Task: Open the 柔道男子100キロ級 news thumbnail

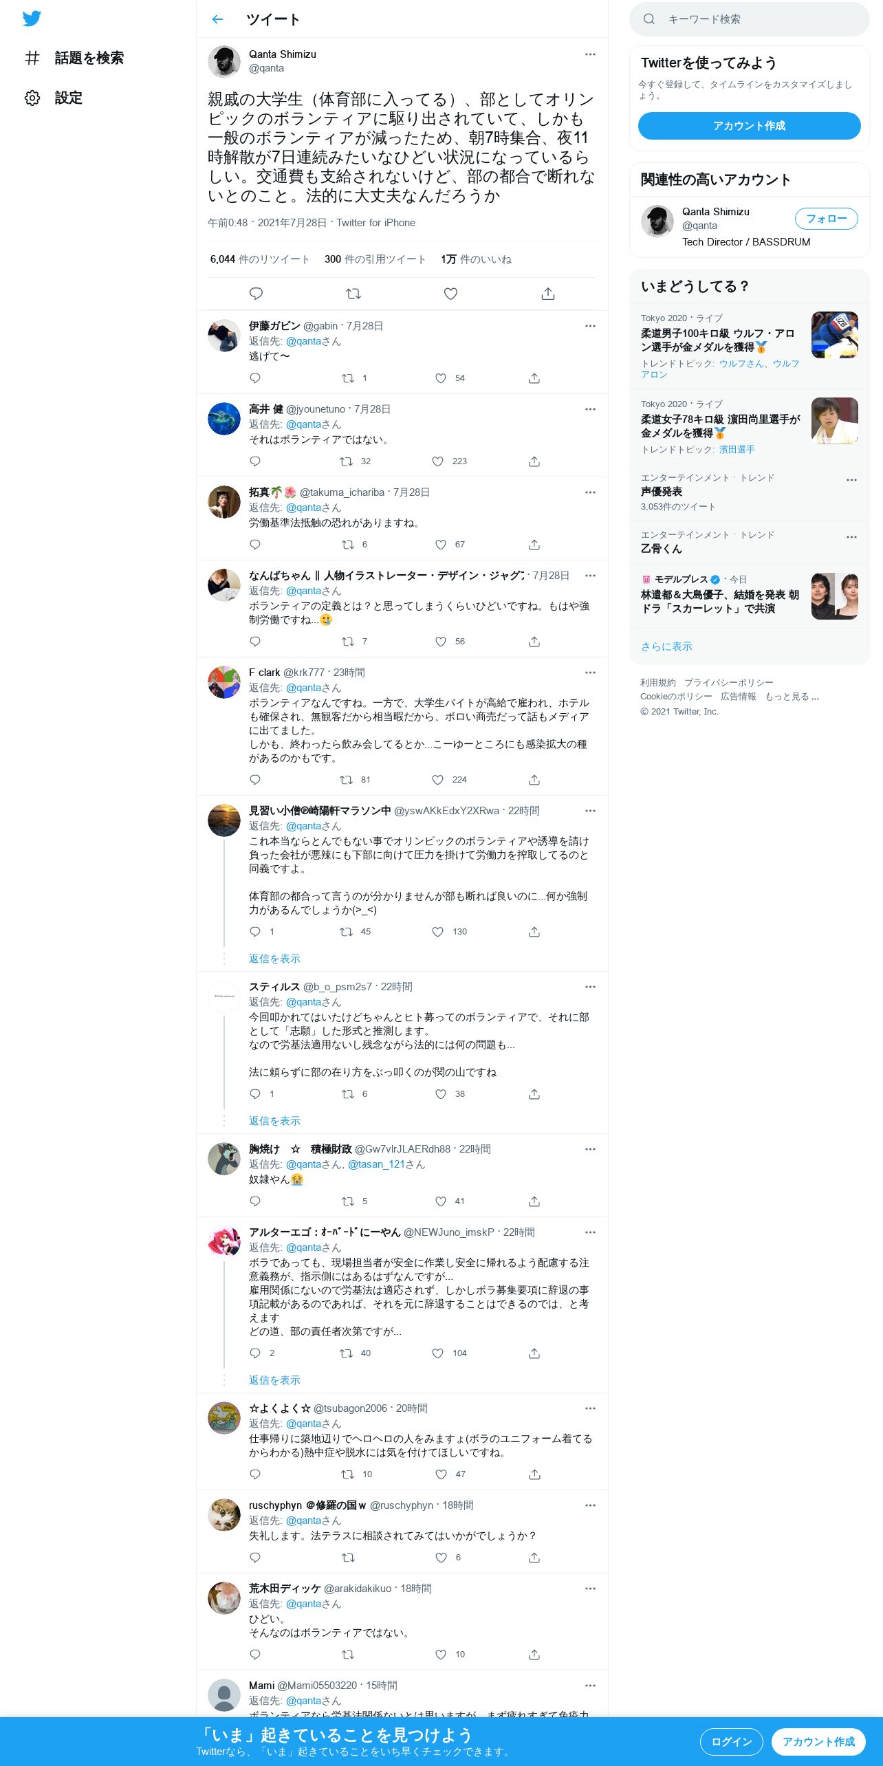Action: pyautogui.click(x=835, y=335)
